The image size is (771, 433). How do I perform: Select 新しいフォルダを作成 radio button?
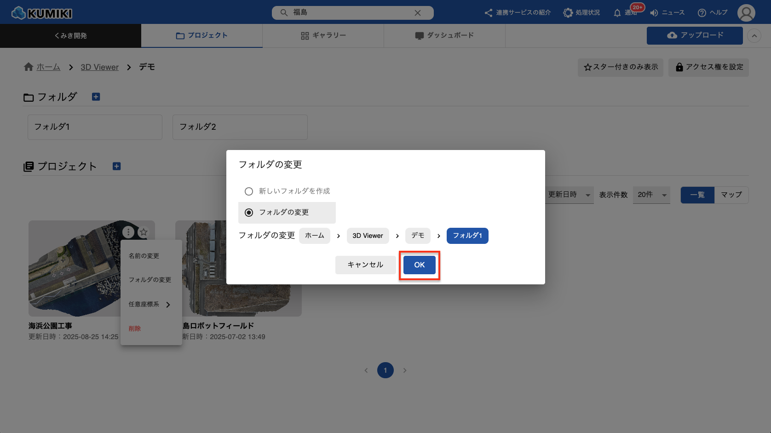tap(249, 191)
